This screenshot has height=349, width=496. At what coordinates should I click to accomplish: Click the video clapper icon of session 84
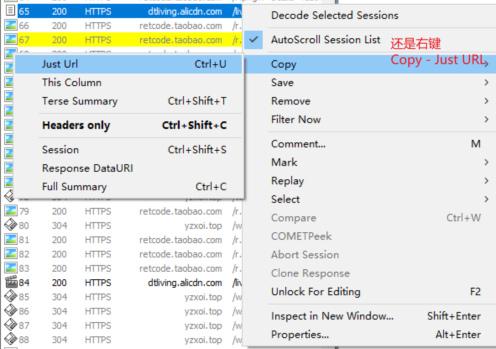coord(10,283)
